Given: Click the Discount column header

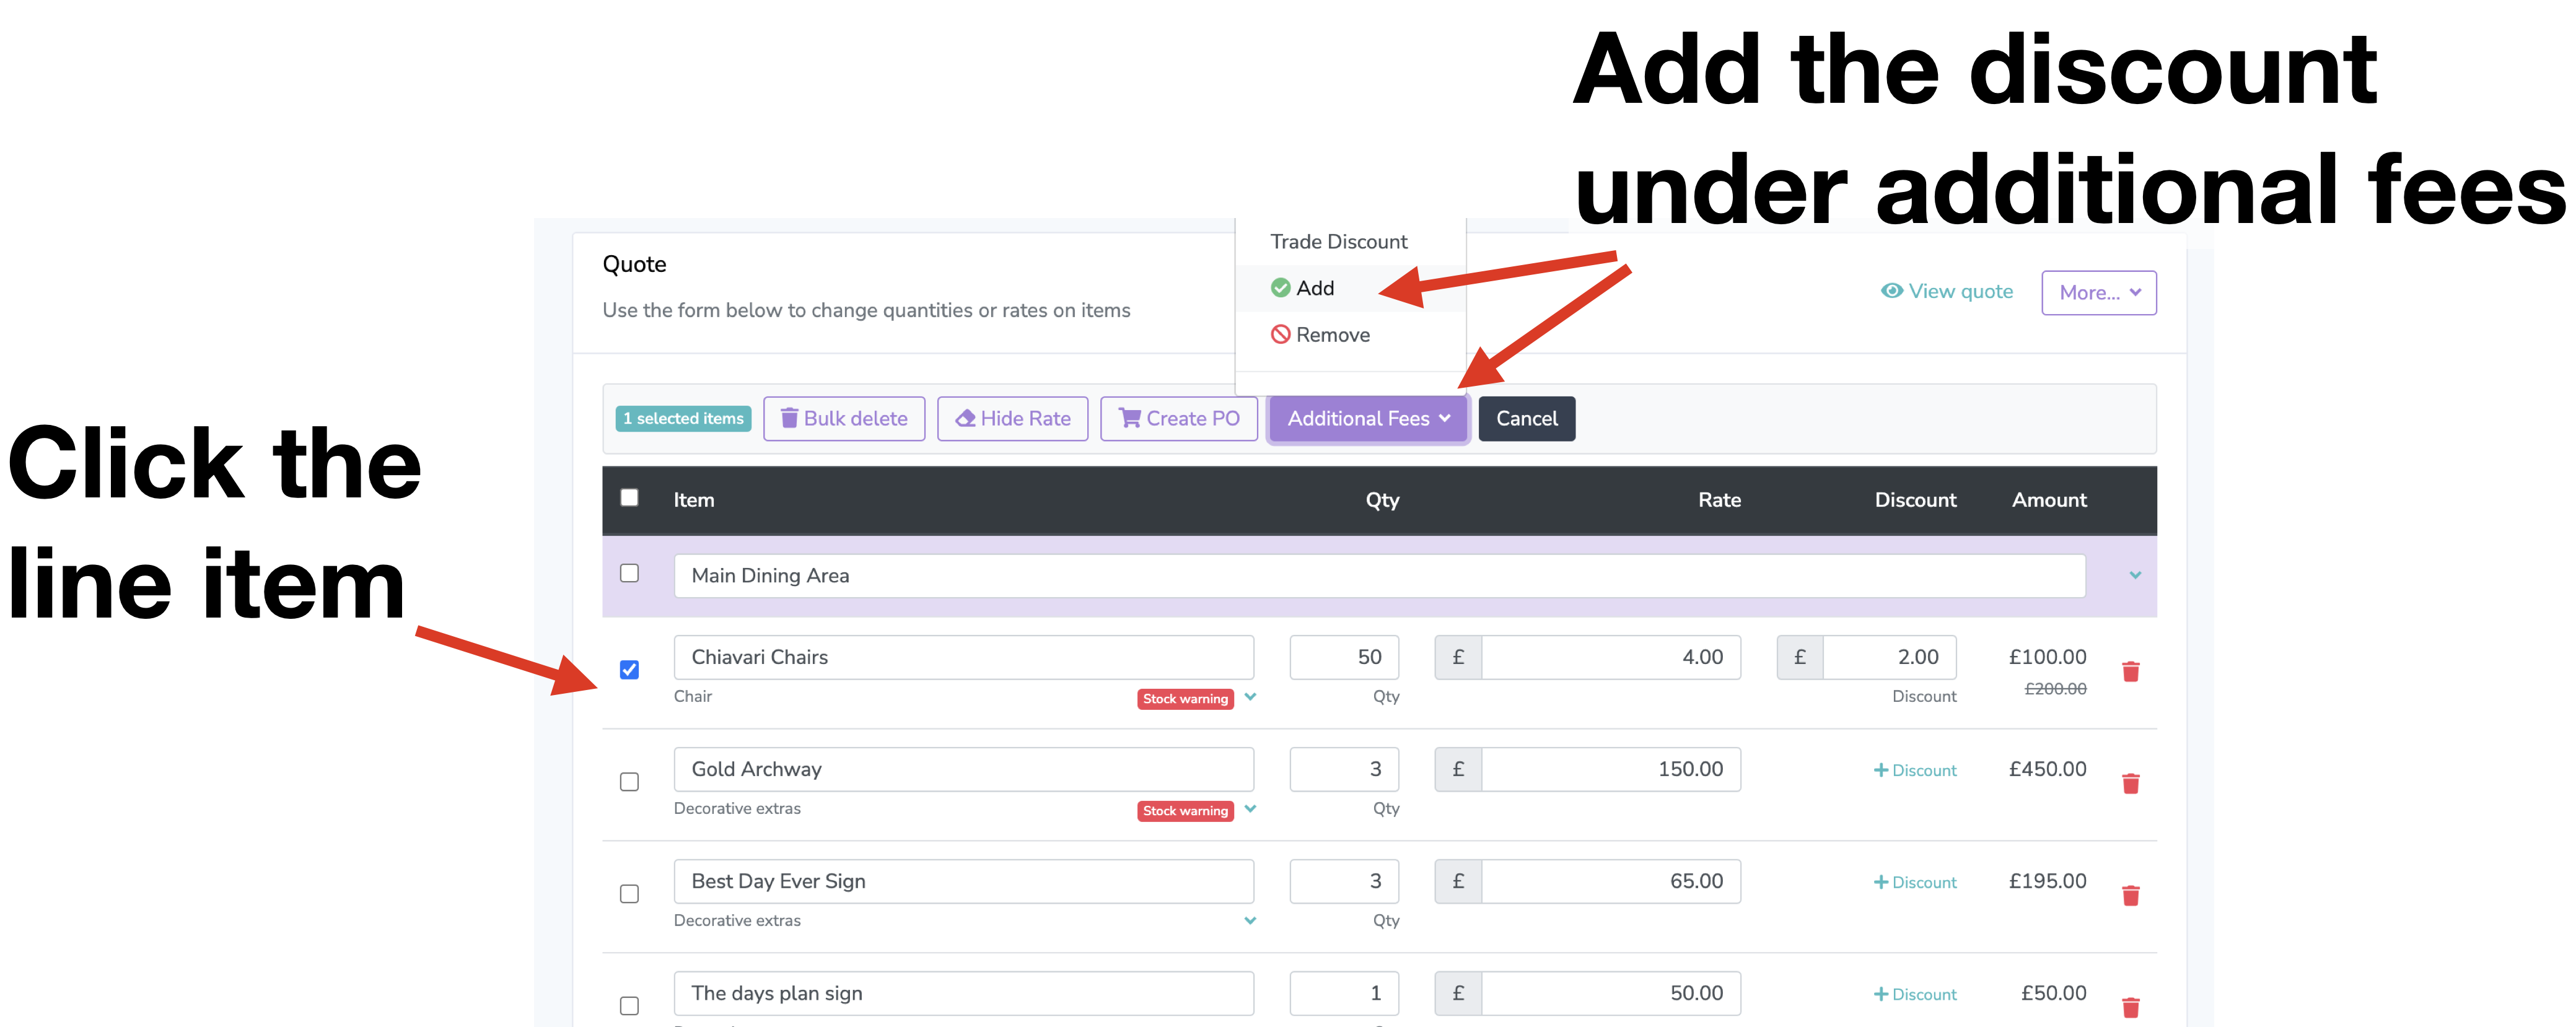Looking at the screenshot, I should pos(1915,500).
